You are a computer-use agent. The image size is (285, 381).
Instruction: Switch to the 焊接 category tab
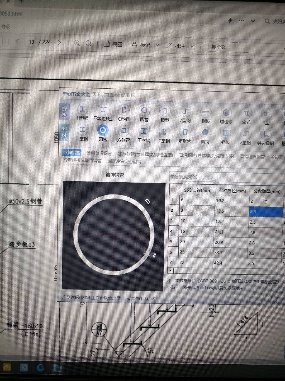(x=65, y=112)
